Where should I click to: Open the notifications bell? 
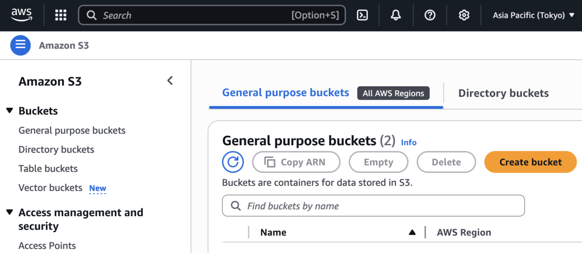point(396,15)
